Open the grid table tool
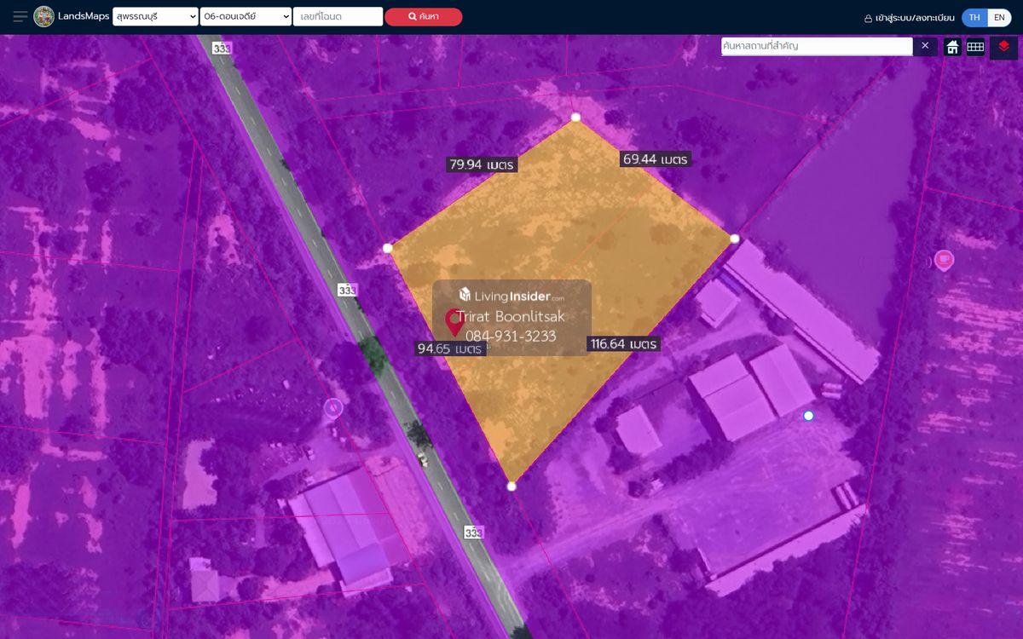Screen dimensions: 1023x639 click(975, 47)
